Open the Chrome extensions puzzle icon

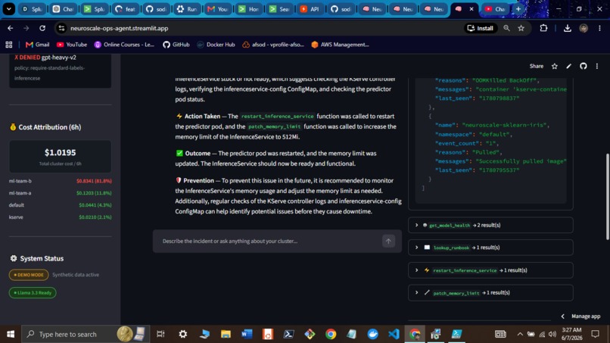tap(543, 28)
